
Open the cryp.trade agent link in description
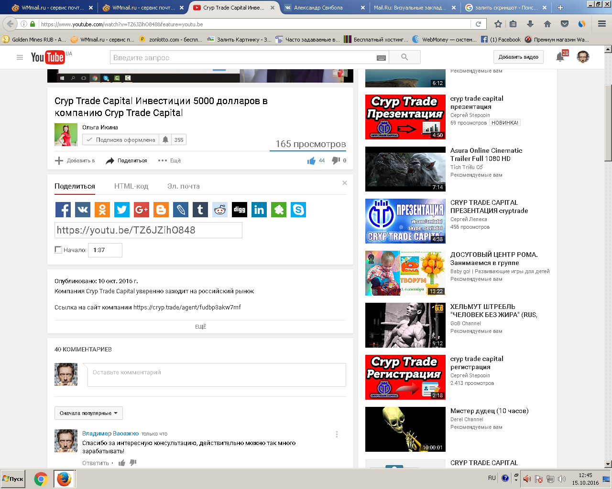pyautogui.click(x=187, y=307)
